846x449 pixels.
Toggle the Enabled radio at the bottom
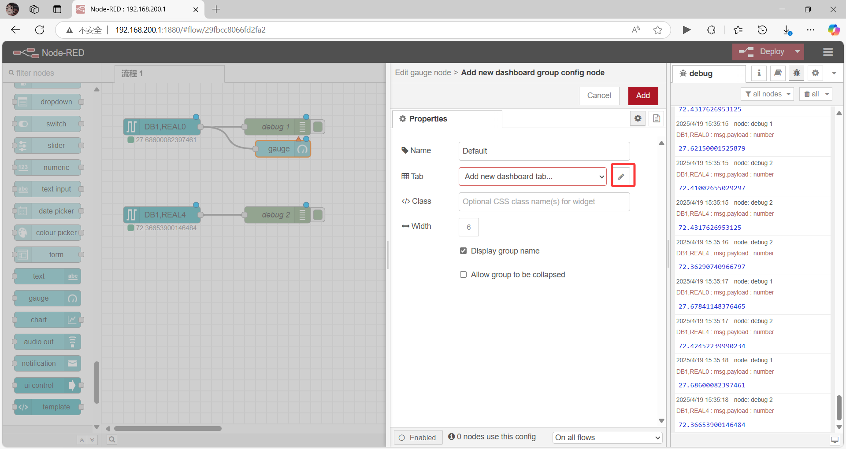pos(401,438)
